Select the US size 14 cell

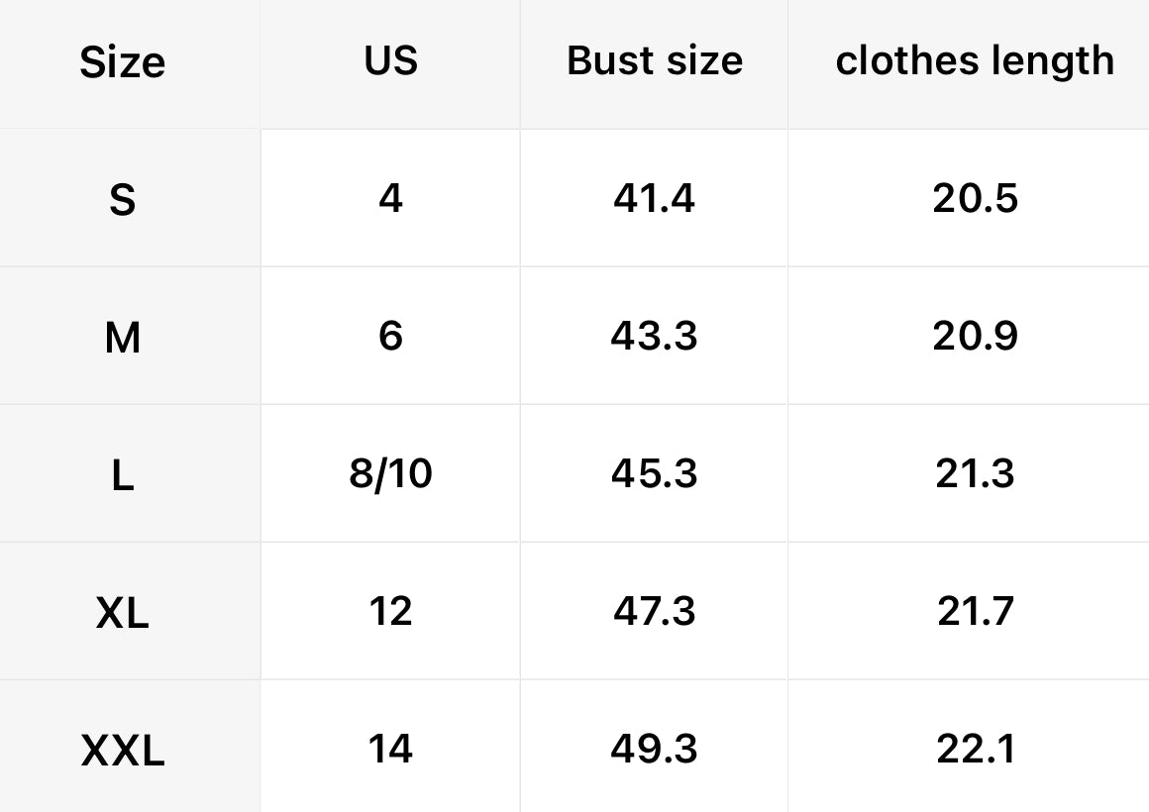[x=390, y=749]
